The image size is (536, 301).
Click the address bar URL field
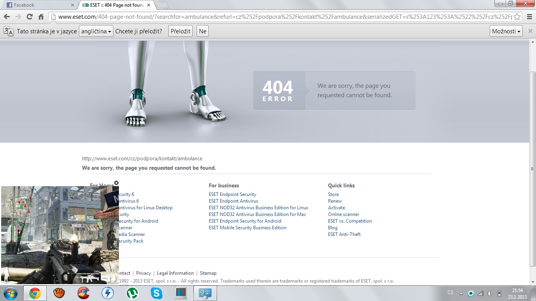tap(285, 17)
